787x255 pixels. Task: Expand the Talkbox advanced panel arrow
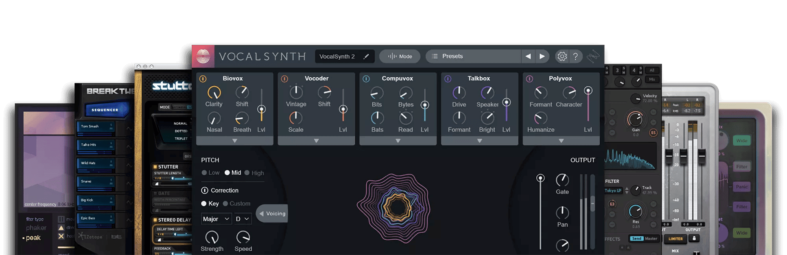[x=480, y=141]
